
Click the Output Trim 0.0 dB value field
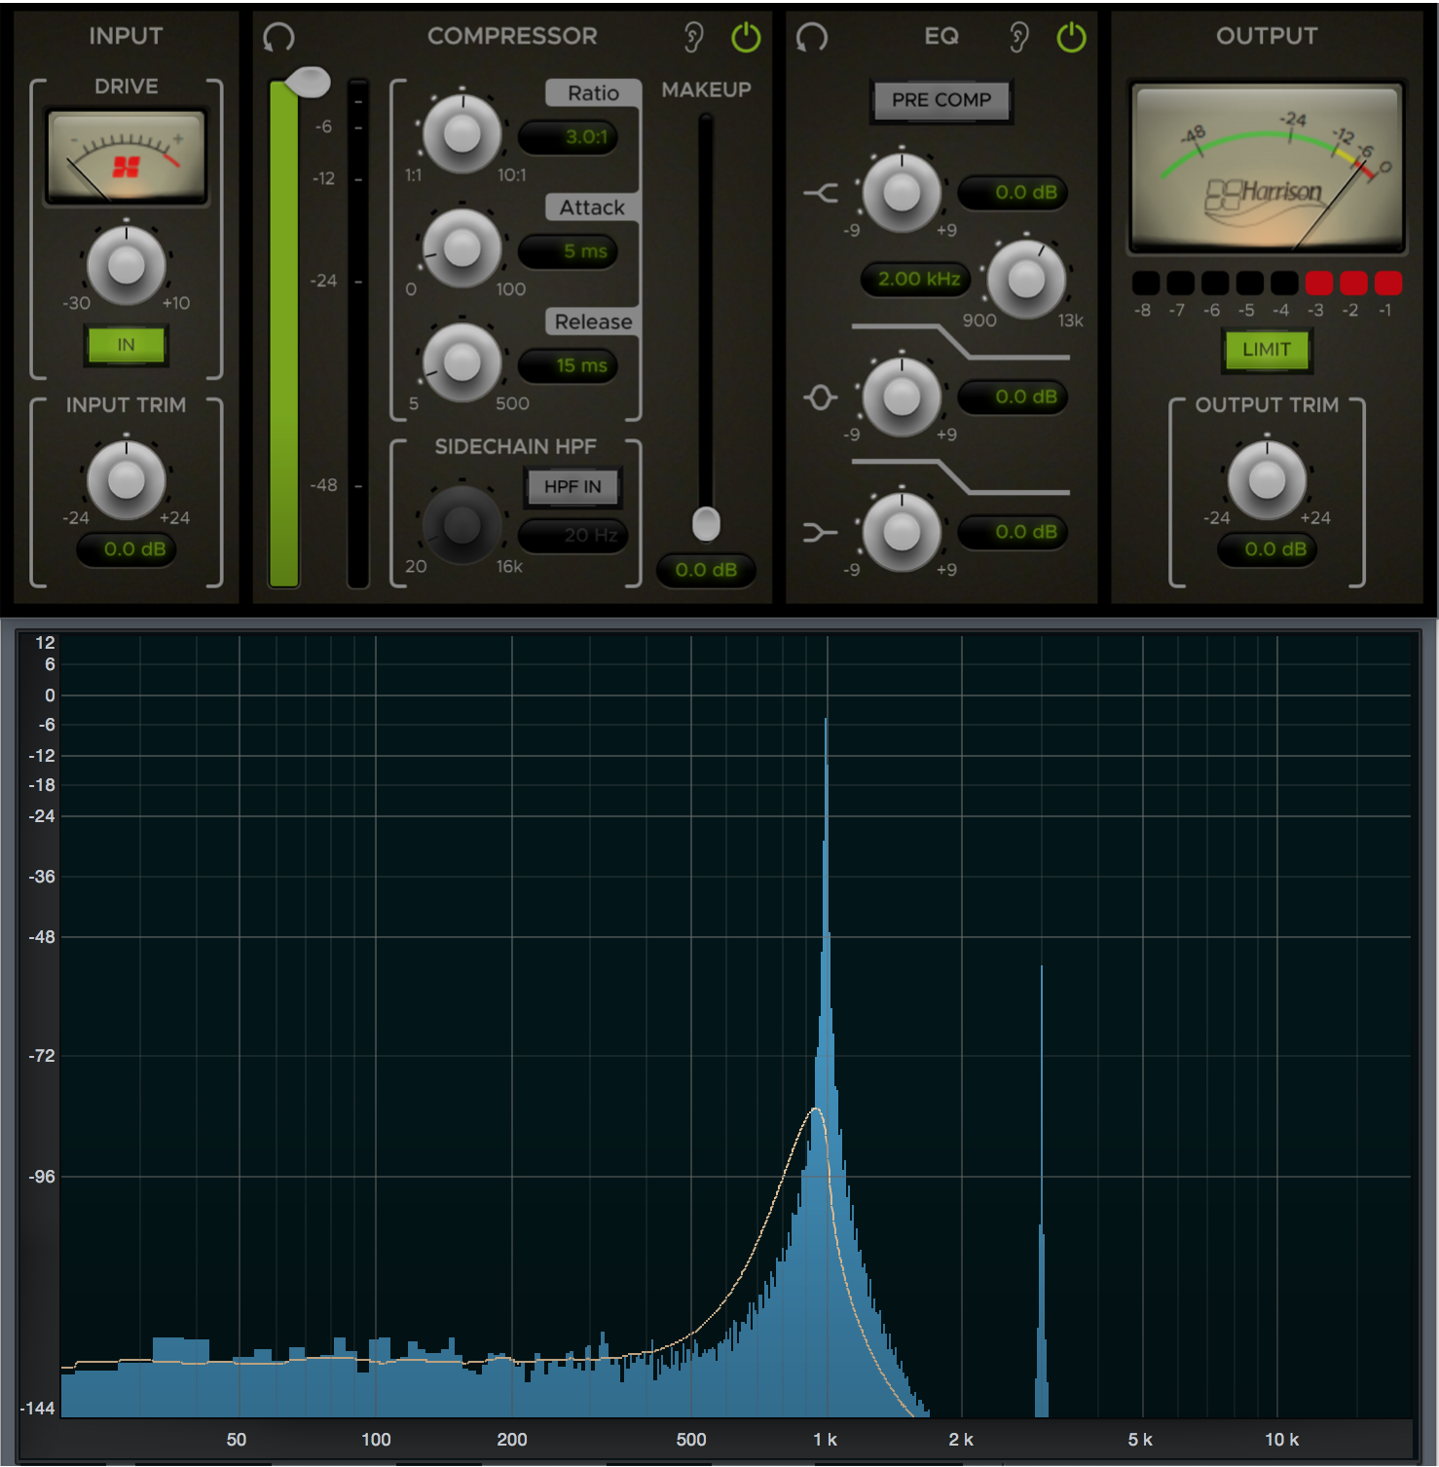[1268, 549]
